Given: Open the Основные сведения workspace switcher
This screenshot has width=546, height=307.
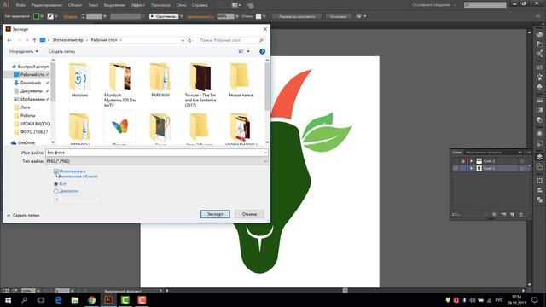Looking at the screenshot, I should [x=434, y=5].
